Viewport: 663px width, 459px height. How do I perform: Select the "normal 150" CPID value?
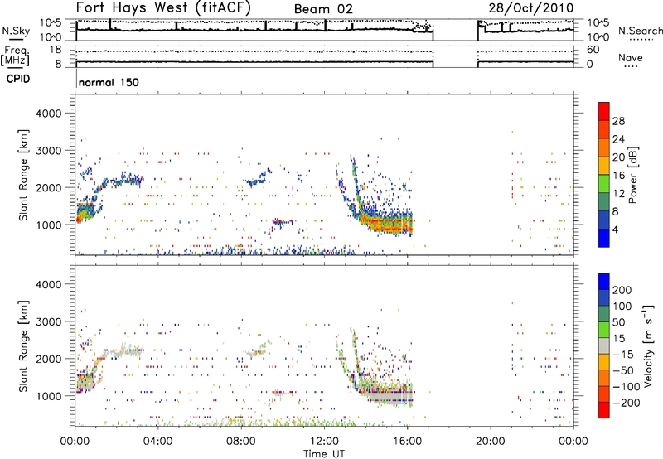coord(109,82)
